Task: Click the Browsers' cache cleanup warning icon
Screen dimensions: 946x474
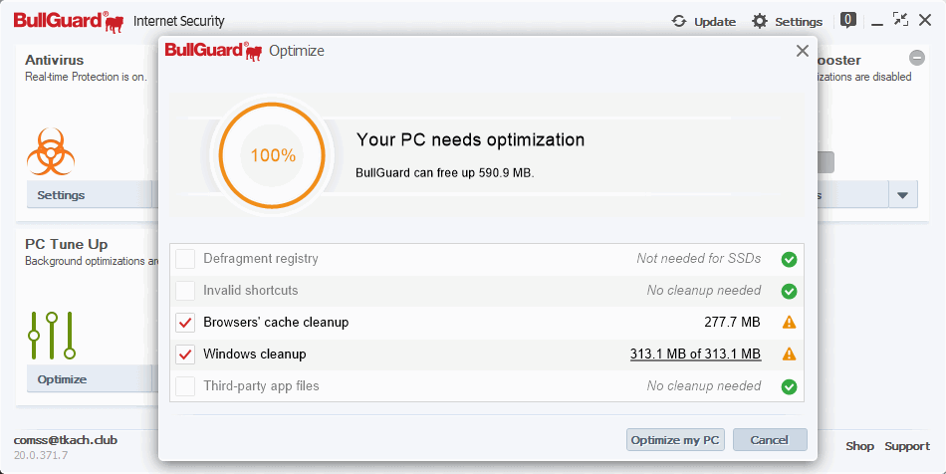Action: click(x=790, y=323)
